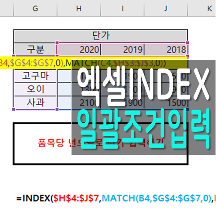Click the red 품목당 text box
Screen dimensions: 216x215
100,143
